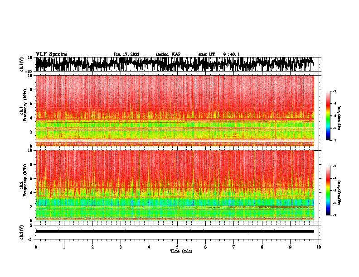Click the "Time (min)" axis label
This screenshot has height=277, width=359.
coord(181,251)
